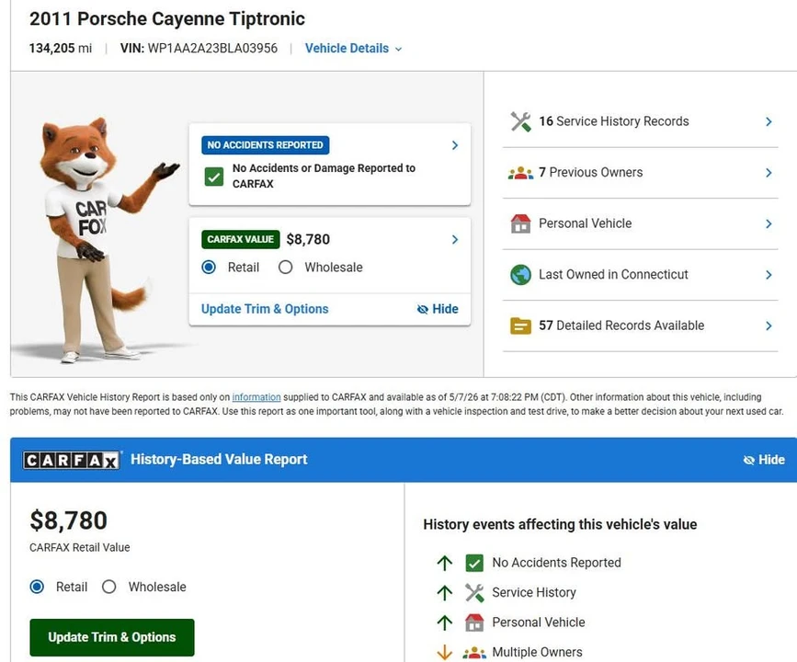Click the up arrow next to Service History
This screenshot has height=662, width=797.
(x=445, y=593)
